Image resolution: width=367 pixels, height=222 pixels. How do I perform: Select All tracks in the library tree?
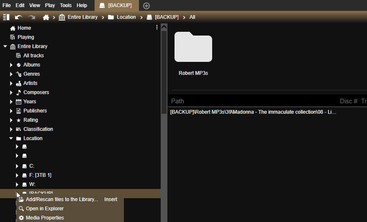click(x=33, y=56)
